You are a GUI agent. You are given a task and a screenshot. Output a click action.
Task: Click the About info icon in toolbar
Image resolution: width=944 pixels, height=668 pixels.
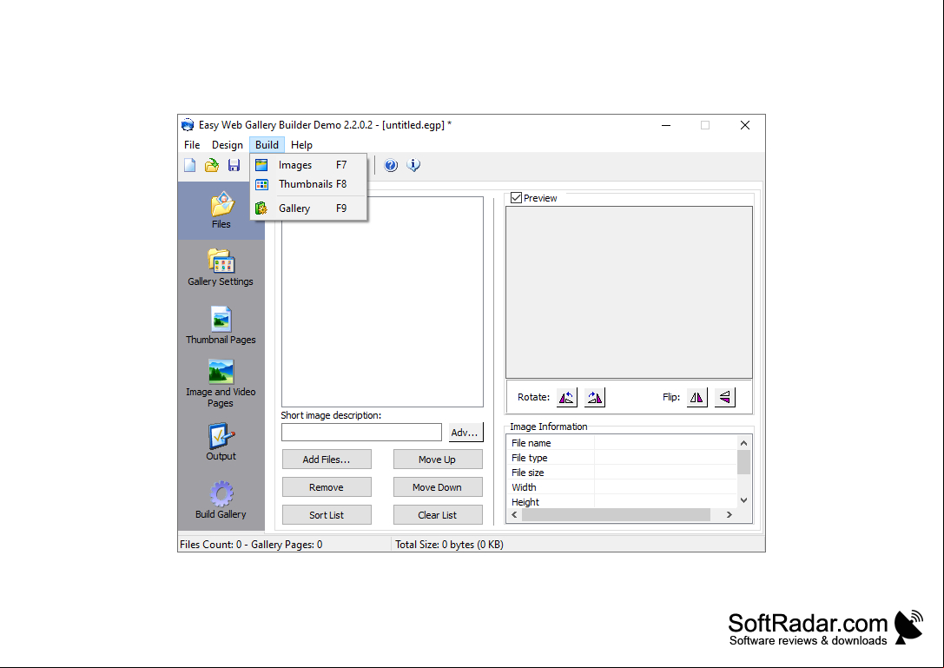(x=413, y=165)
